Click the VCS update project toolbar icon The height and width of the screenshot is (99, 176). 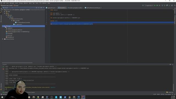[x=162, y=5]
